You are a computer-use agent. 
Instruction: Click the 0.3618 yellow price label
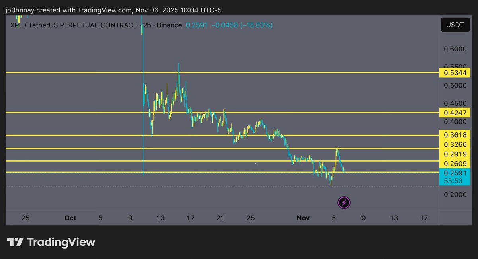[x=454, y=135]
